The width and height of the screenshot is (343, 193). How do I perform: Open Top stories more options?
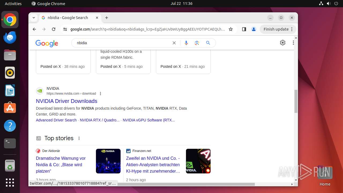[x=79, y=138]
